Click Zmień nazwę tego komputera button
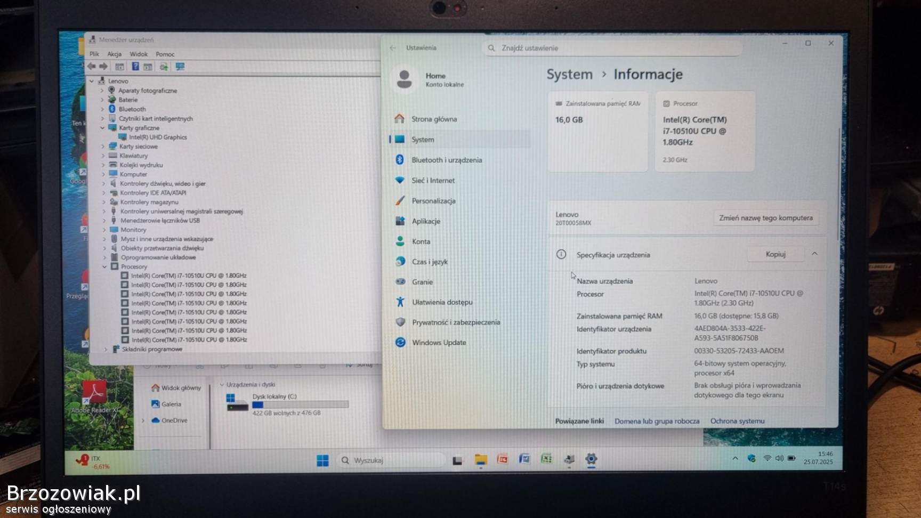Viewport: 921px width, 518px height. pyautogui.click(x=765, y=218)
